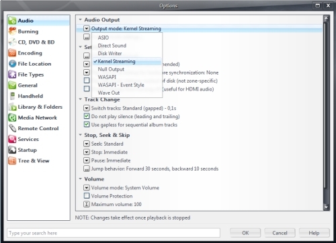Open the File Types icon
Image resolution: width=336 pixels, height=243 pixels.
coord(12,75)
